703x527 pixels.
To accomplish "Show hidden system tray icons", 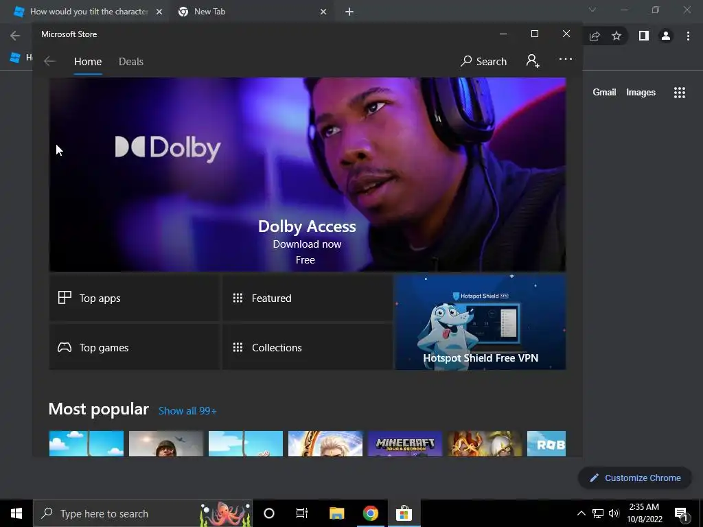I will point(581,513).
